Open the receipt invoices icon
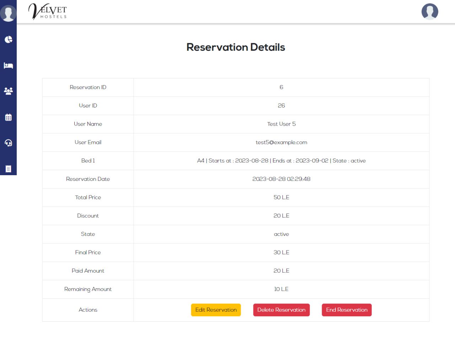 [8, 169]
